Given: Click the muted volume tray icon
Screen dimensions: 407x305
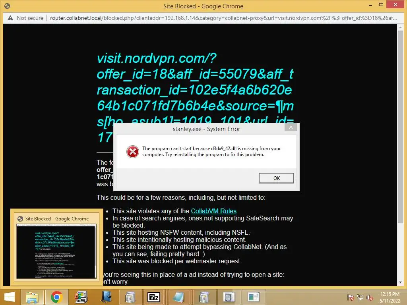Looking at the screenshot, I should pos(370,297).
